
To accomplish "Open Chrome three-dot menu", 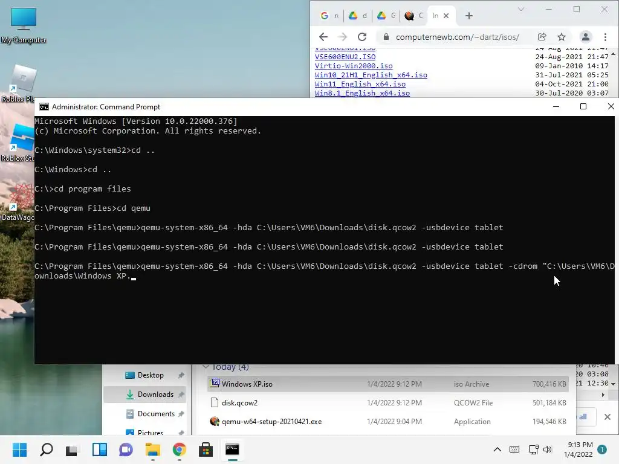I will pos(605,37).
